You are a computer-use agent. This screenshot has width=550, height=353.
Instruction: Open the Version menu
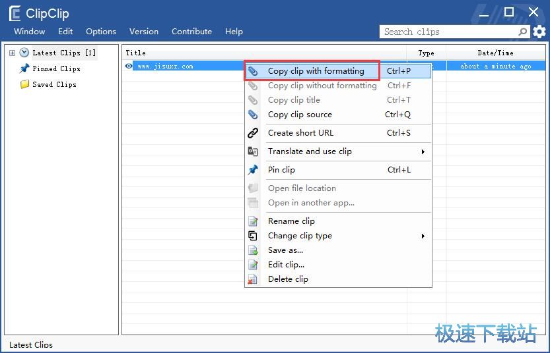144,32
